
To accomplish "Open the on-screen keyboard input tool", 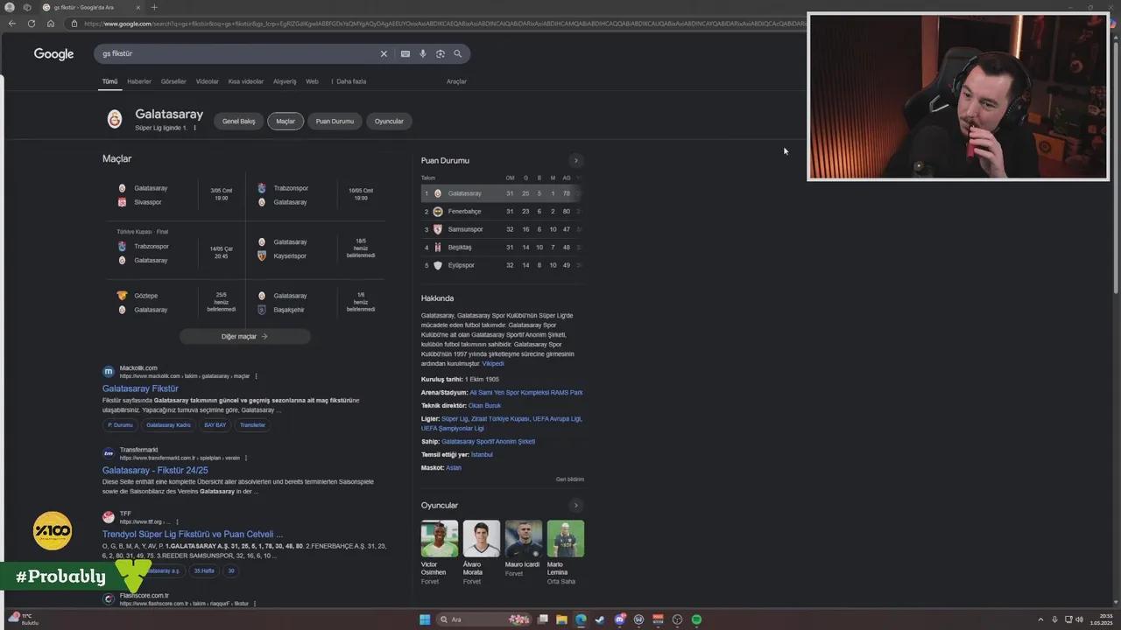I will click(405, 53).
